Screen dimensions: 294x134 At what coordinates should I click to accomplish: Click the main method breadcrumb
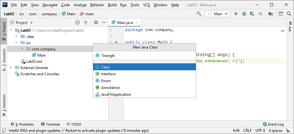point(87,14)
